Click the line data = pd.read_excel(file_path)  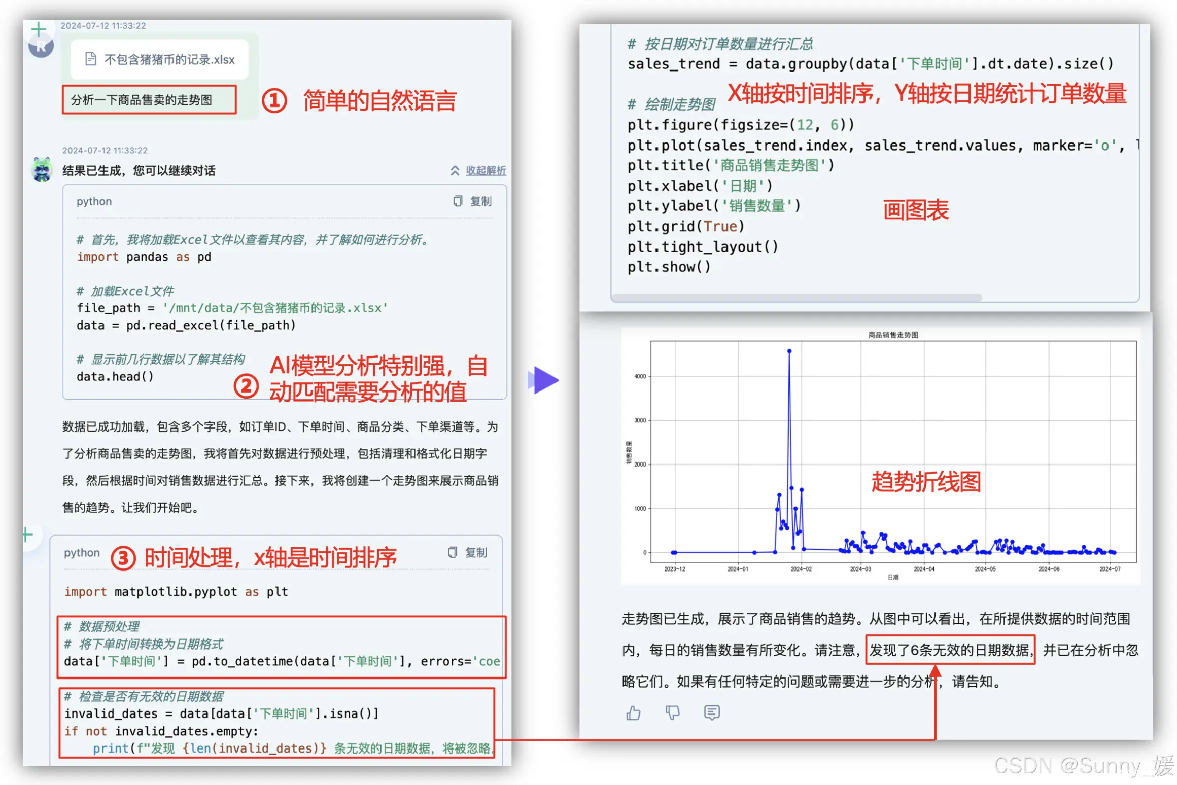coord(186,325)
